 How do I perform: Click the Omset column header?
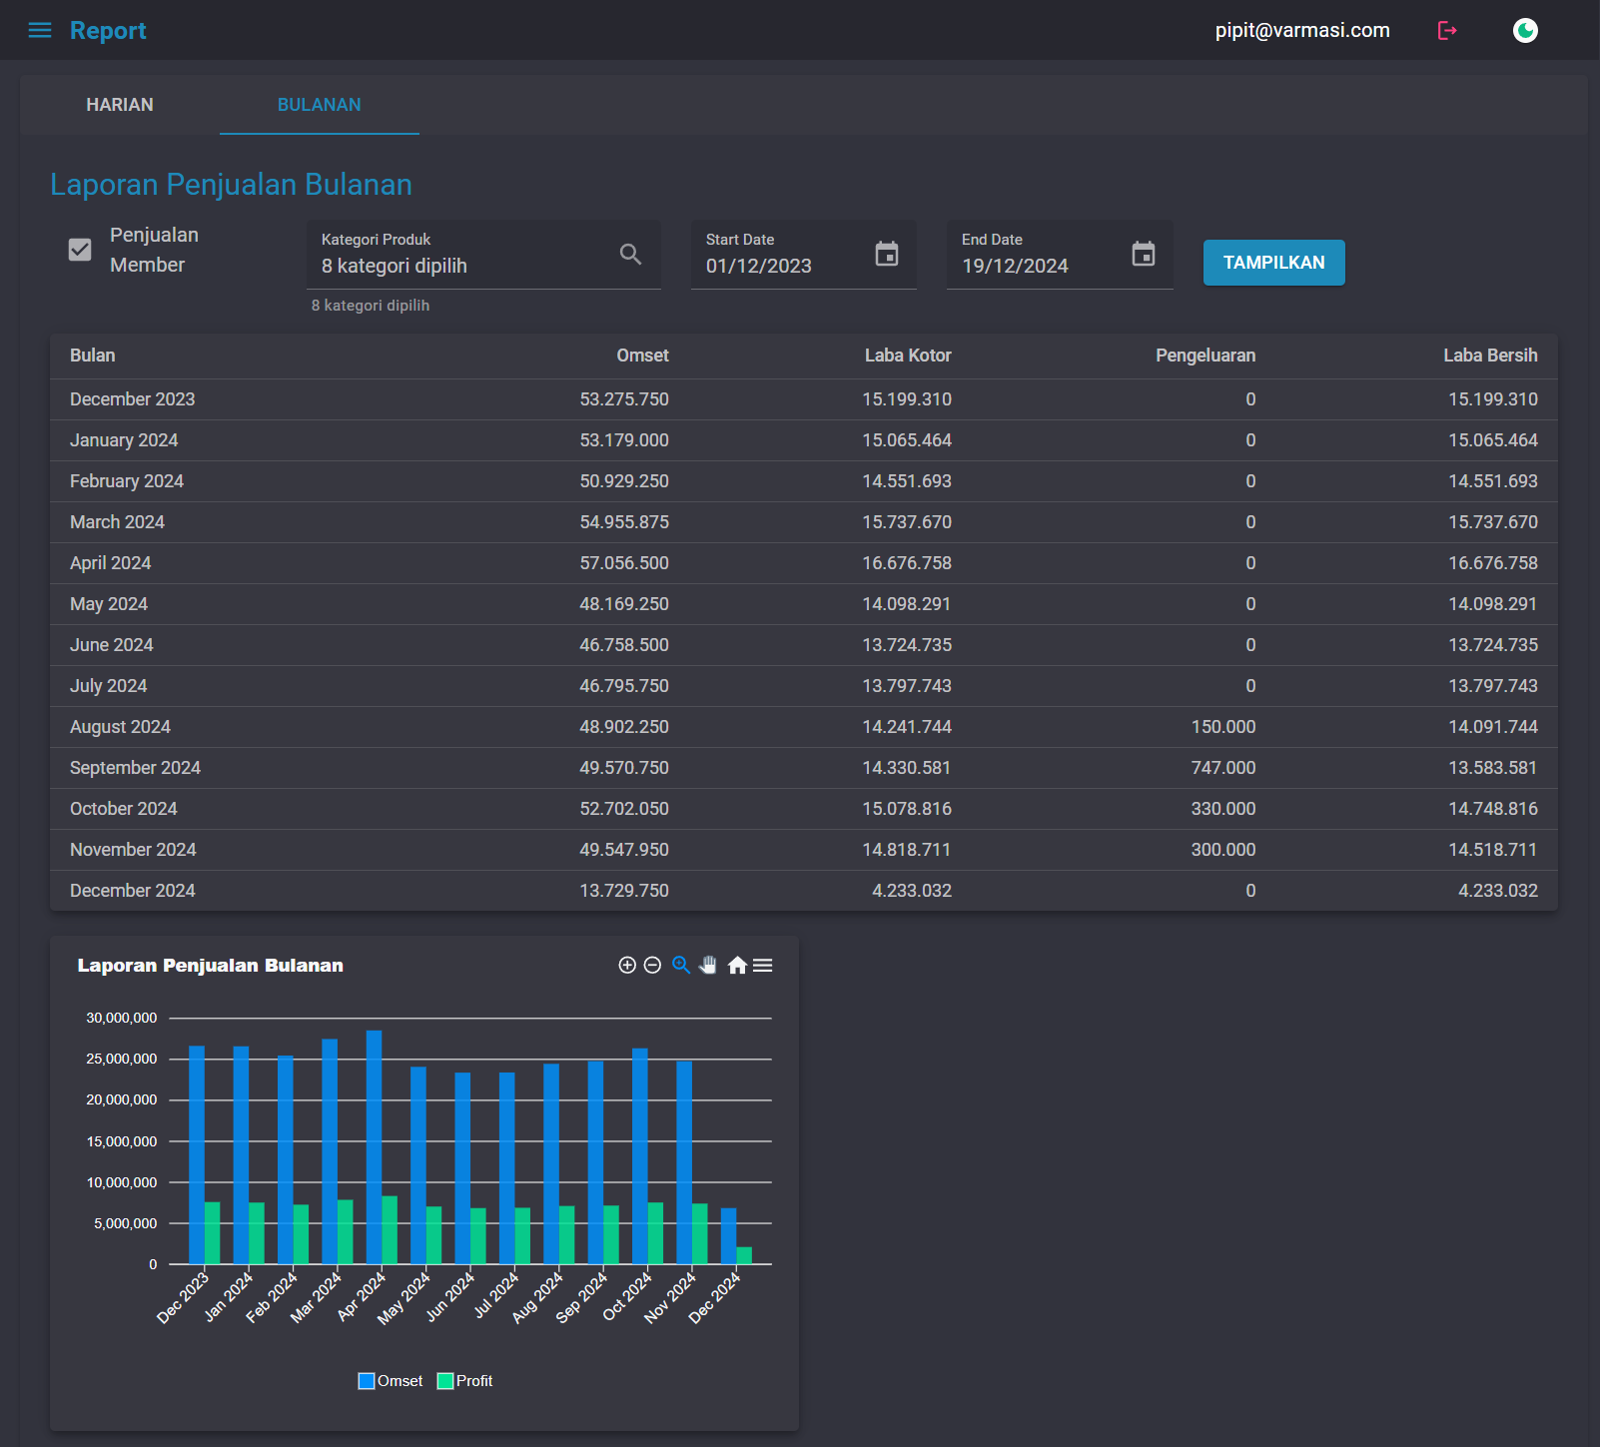coord(642,356)
